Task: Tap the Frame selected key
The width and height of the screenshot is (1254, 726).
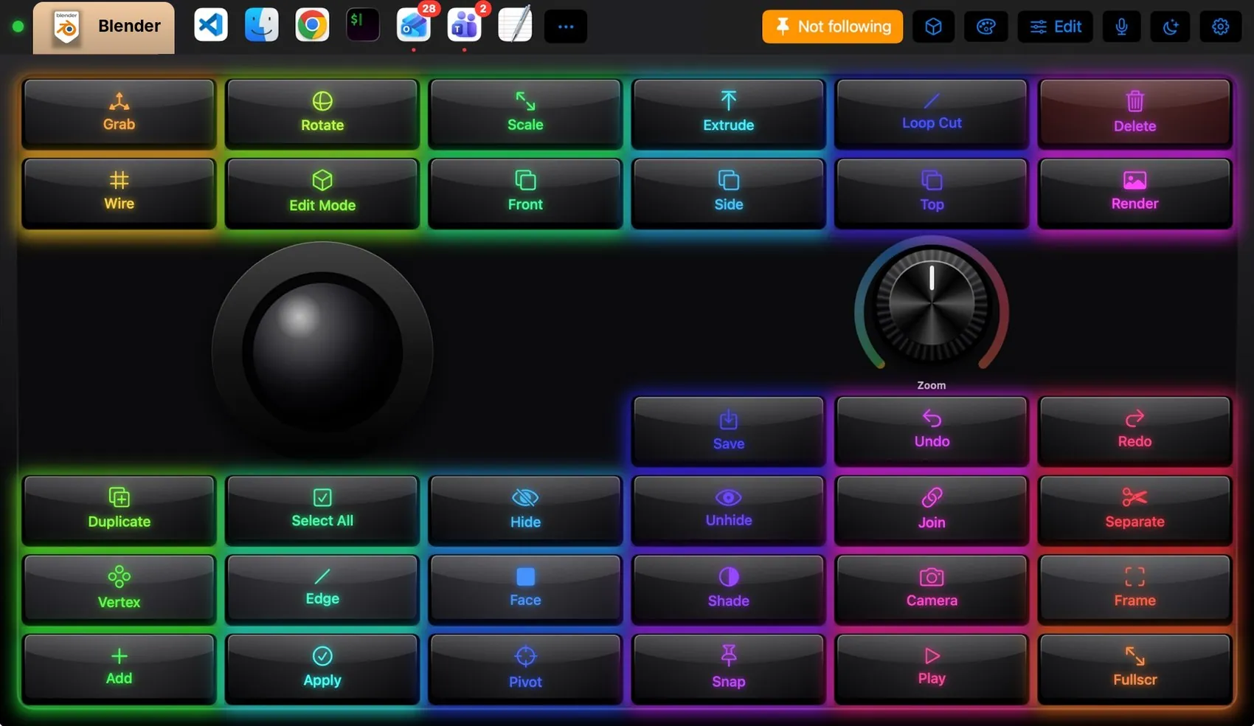Action: pyautogui.click(x=1135, y=589)
